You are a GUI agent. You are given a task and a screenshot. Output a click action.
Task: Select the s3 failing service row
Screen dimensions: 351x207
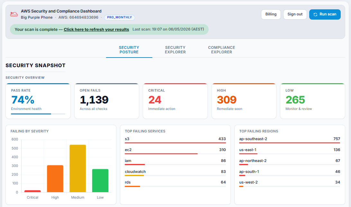click(x=175, y=140)
